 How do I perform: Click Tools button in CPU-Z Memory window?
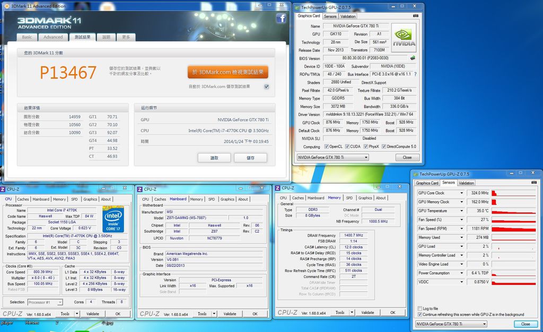(340, 312)
